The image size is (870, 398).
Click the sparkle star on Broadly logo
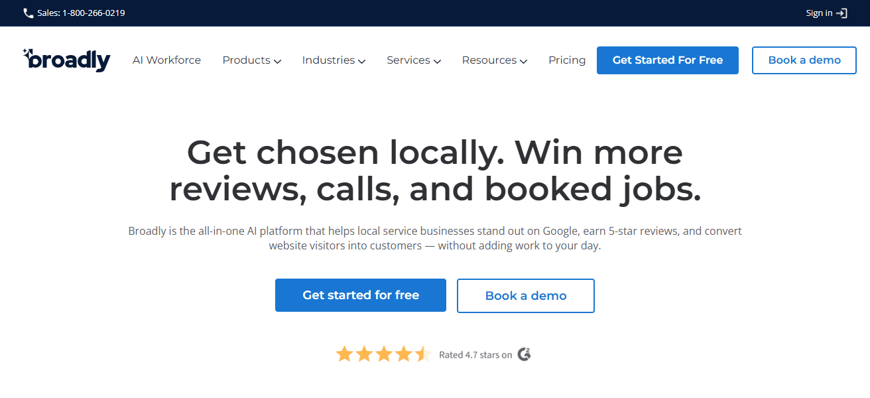(27, 52)
